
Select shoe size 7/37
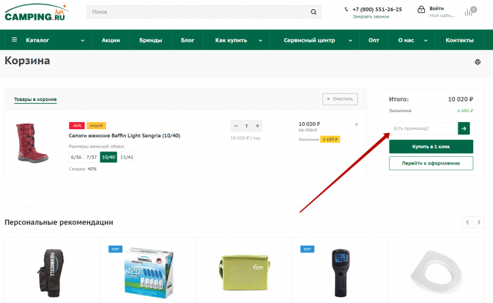click(x=92, y=157)
